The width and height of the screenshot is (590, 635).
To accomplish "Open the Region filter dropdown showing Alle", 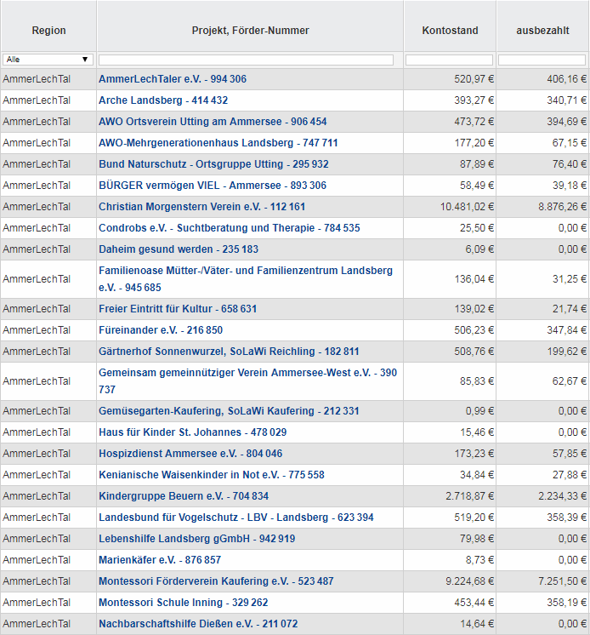I will pyautogui.click(x=48, y=60).
